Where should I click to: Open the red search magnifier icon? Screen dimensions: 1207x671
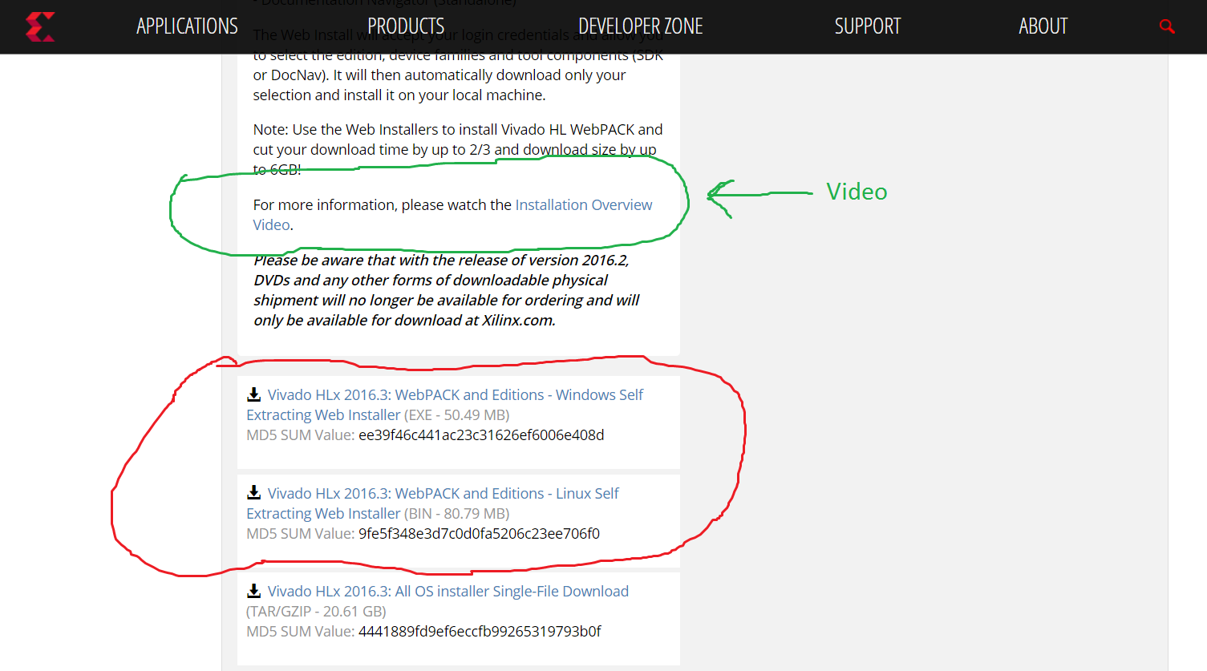click(1167, 26)
